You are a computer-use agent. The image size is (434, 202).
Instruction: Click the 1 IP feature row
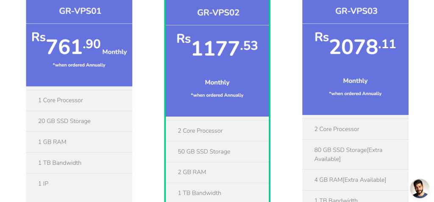(43, 183)
